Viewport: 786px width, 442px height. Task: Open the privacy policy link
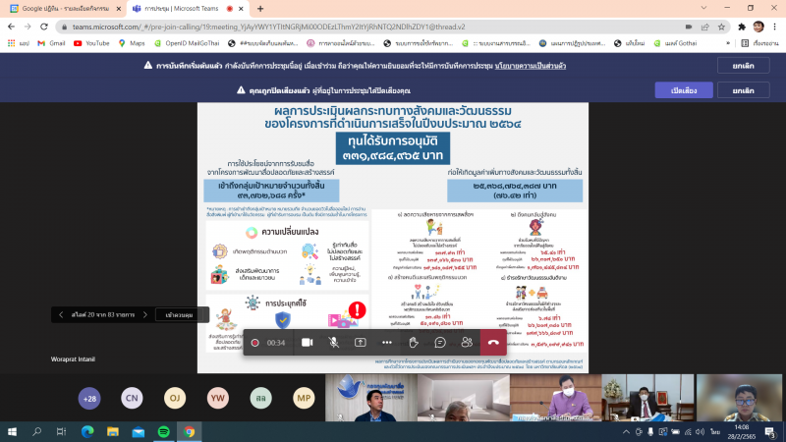[531, 66]
